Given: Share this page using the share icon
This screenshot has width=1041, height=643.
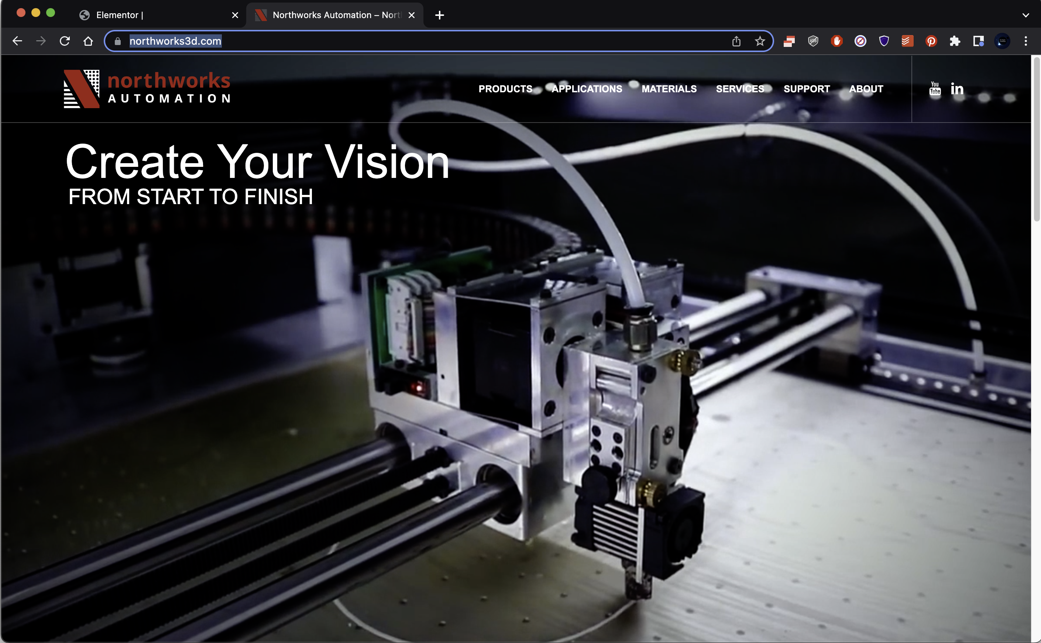Looking at the screenshot, I should click(736, 41).
